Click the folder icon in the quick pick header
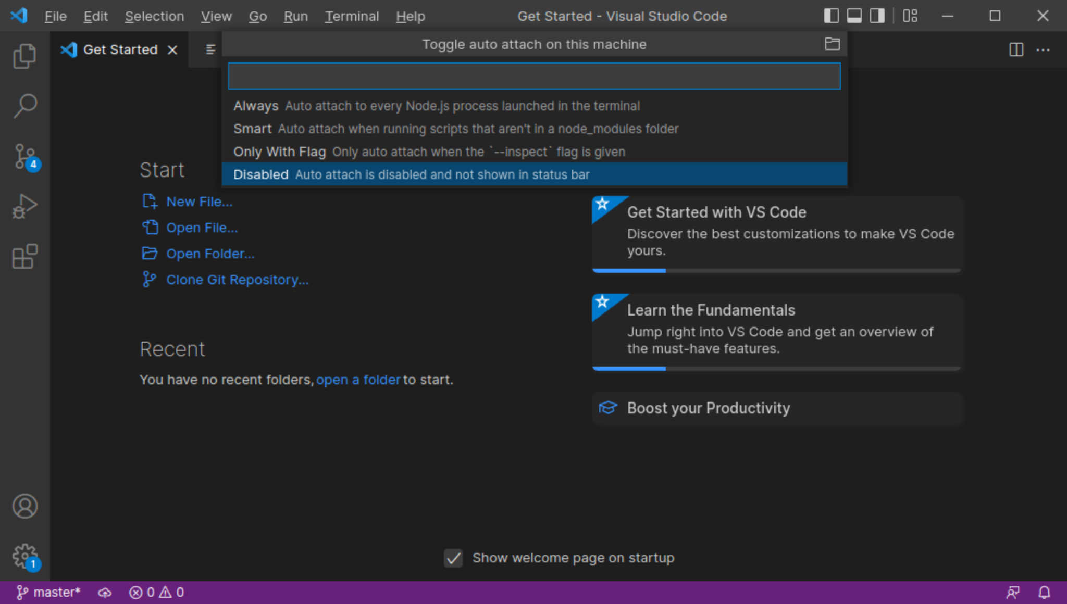The image size is (1067, 604). (832, 44)
